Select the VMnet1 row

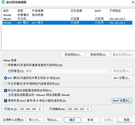point(67,19)
